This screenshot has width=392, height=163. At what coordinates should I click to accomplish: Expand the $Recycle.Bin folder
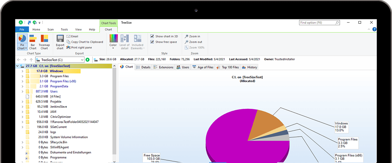click(x=22, y=142)
